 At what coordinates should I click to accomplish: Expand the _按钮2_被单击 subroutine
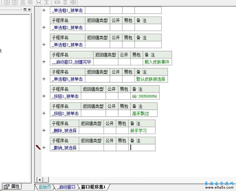(44, 113)
